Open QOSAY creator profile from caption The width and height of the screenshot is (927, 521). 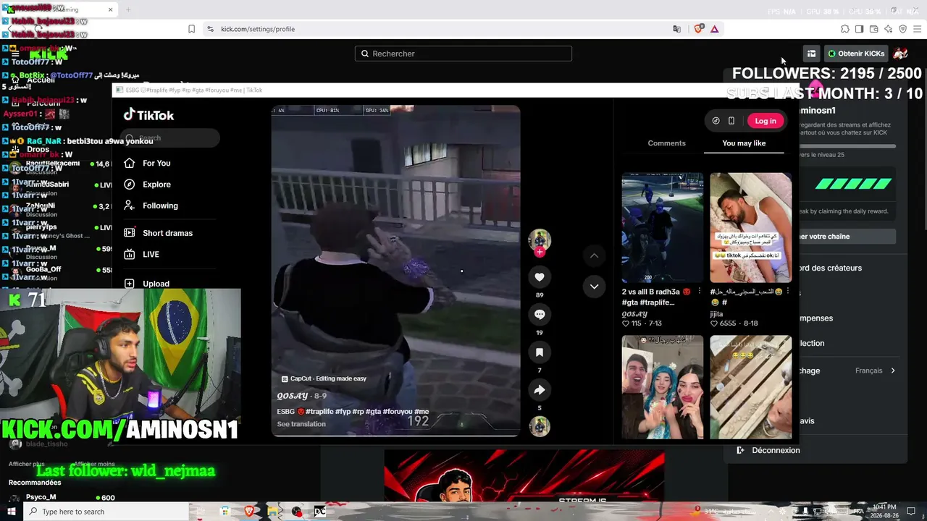coord(293,396)
